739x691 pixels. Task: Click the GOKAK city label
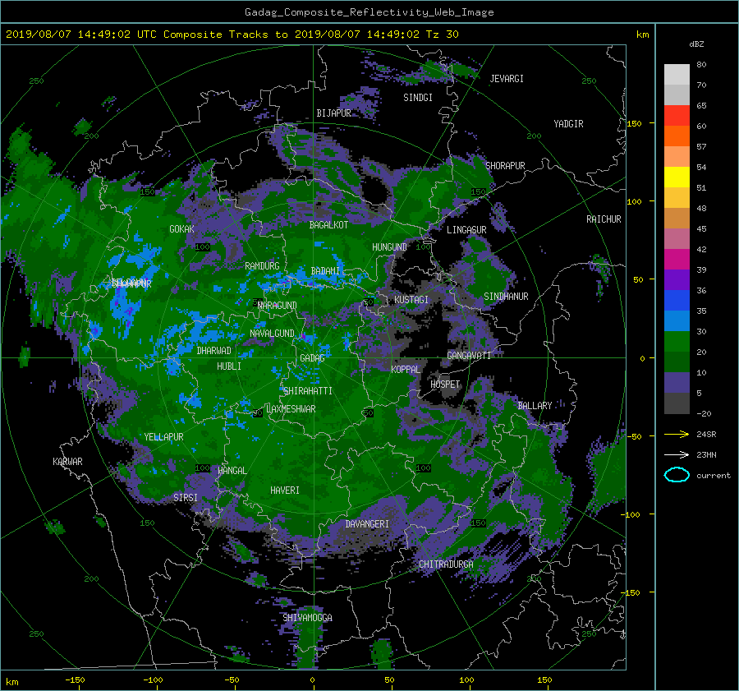tap(181, 228)
